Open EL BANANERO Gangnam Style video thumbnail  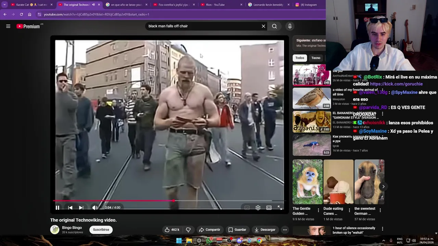[x=312, y=122]
